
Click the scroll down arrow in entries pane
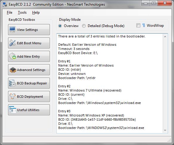[x=165, y=130]
